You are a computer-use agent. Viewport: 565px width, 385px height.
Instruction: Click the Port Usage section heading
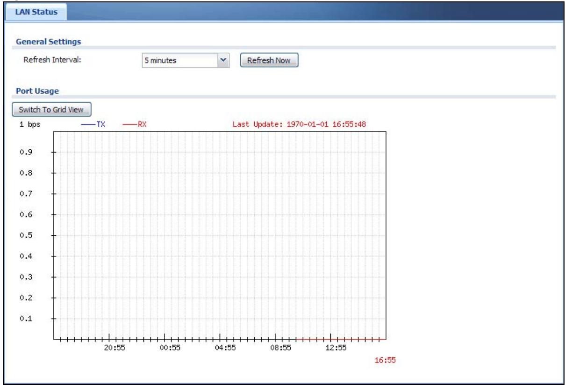(36, 91)
